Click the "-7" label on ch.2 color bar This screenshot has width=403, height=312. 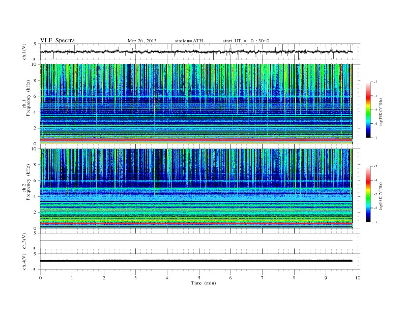pyautogui.click(x=376, y=222)
